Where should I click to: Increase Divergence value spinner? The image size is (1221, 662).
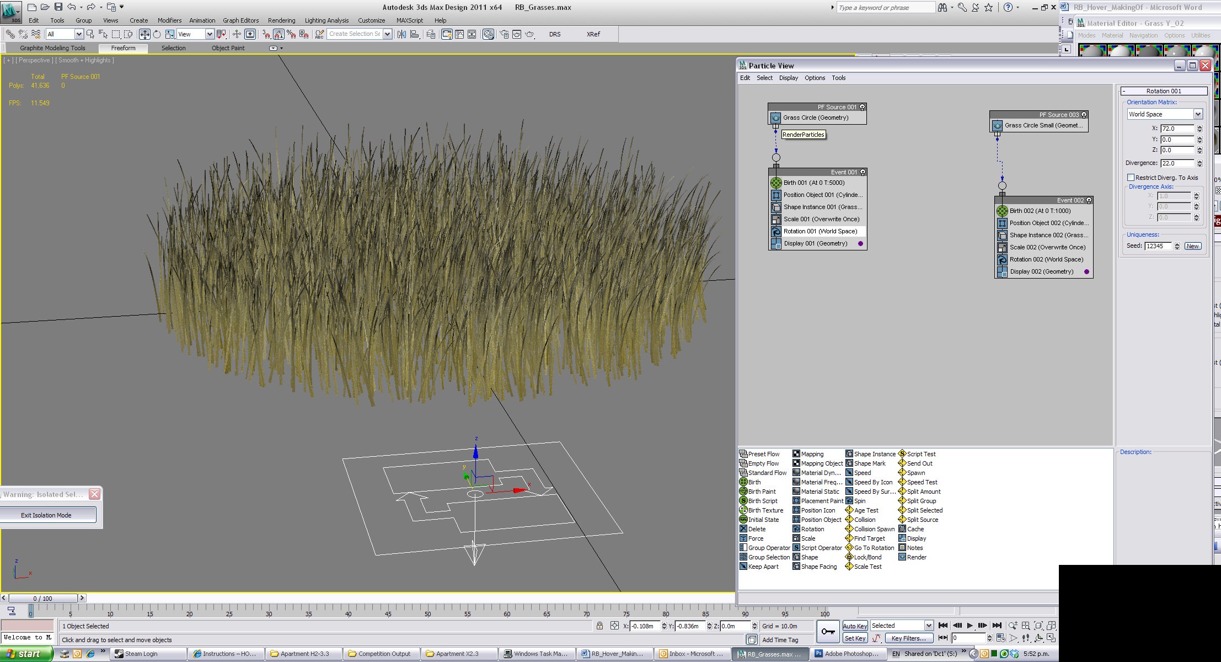pos(1200,161)
